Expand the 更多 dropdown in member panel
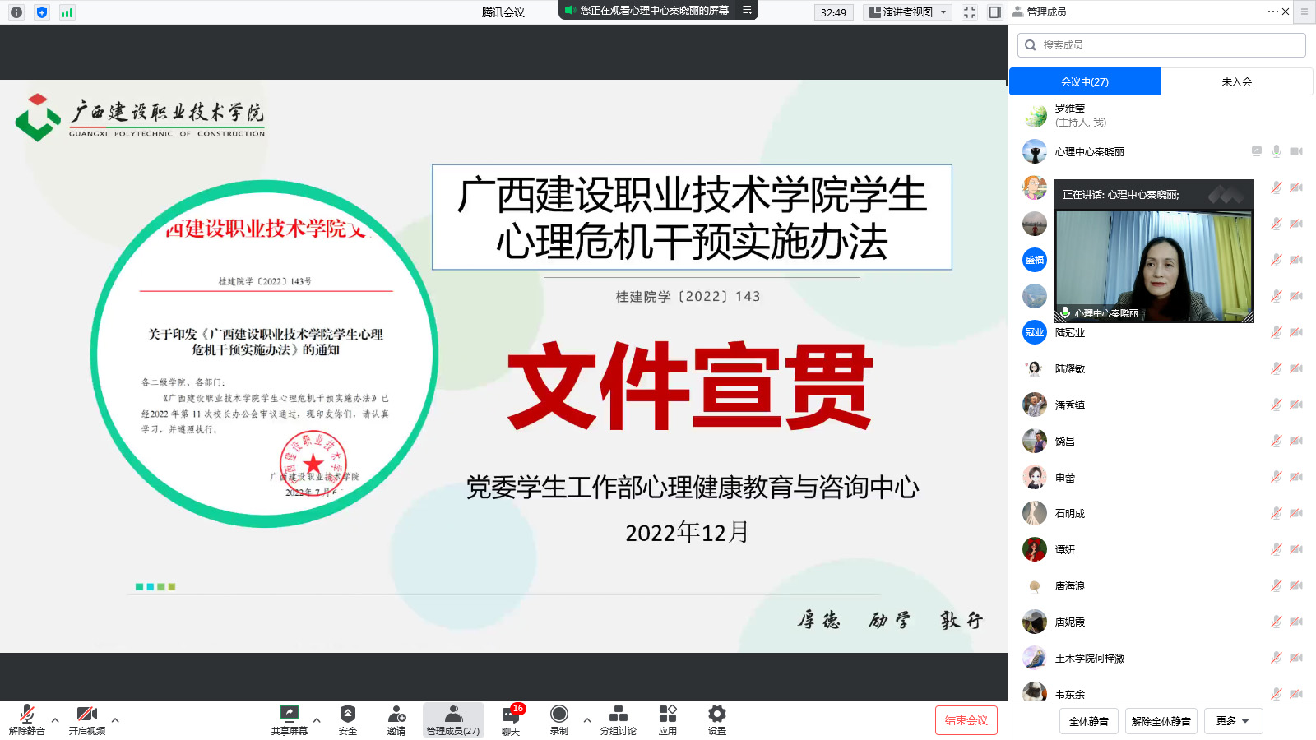Image resolution: width=1316 pixels, height=740 pixels. 1233,721
